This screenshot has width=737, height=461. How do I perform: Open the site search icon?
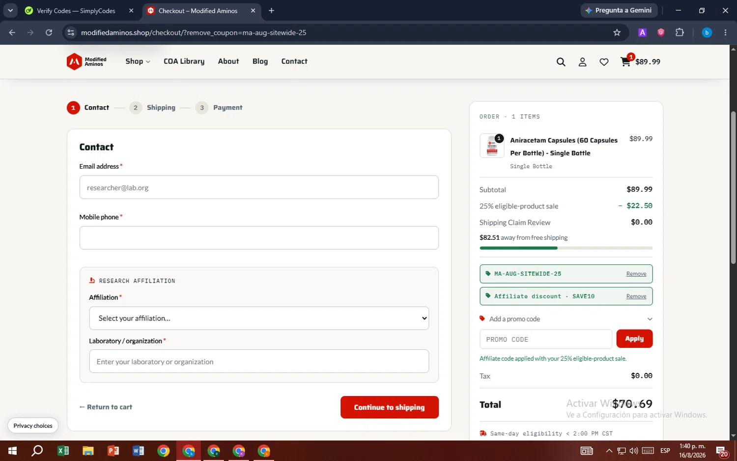[561, 62]
